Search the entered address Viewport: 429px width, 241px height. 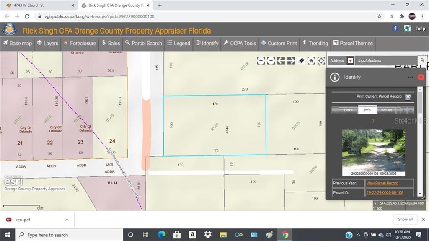tap(422, 60)
